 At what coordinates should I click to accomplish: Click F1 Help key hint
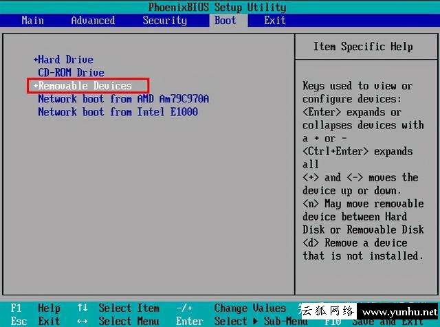coord(35,308)
